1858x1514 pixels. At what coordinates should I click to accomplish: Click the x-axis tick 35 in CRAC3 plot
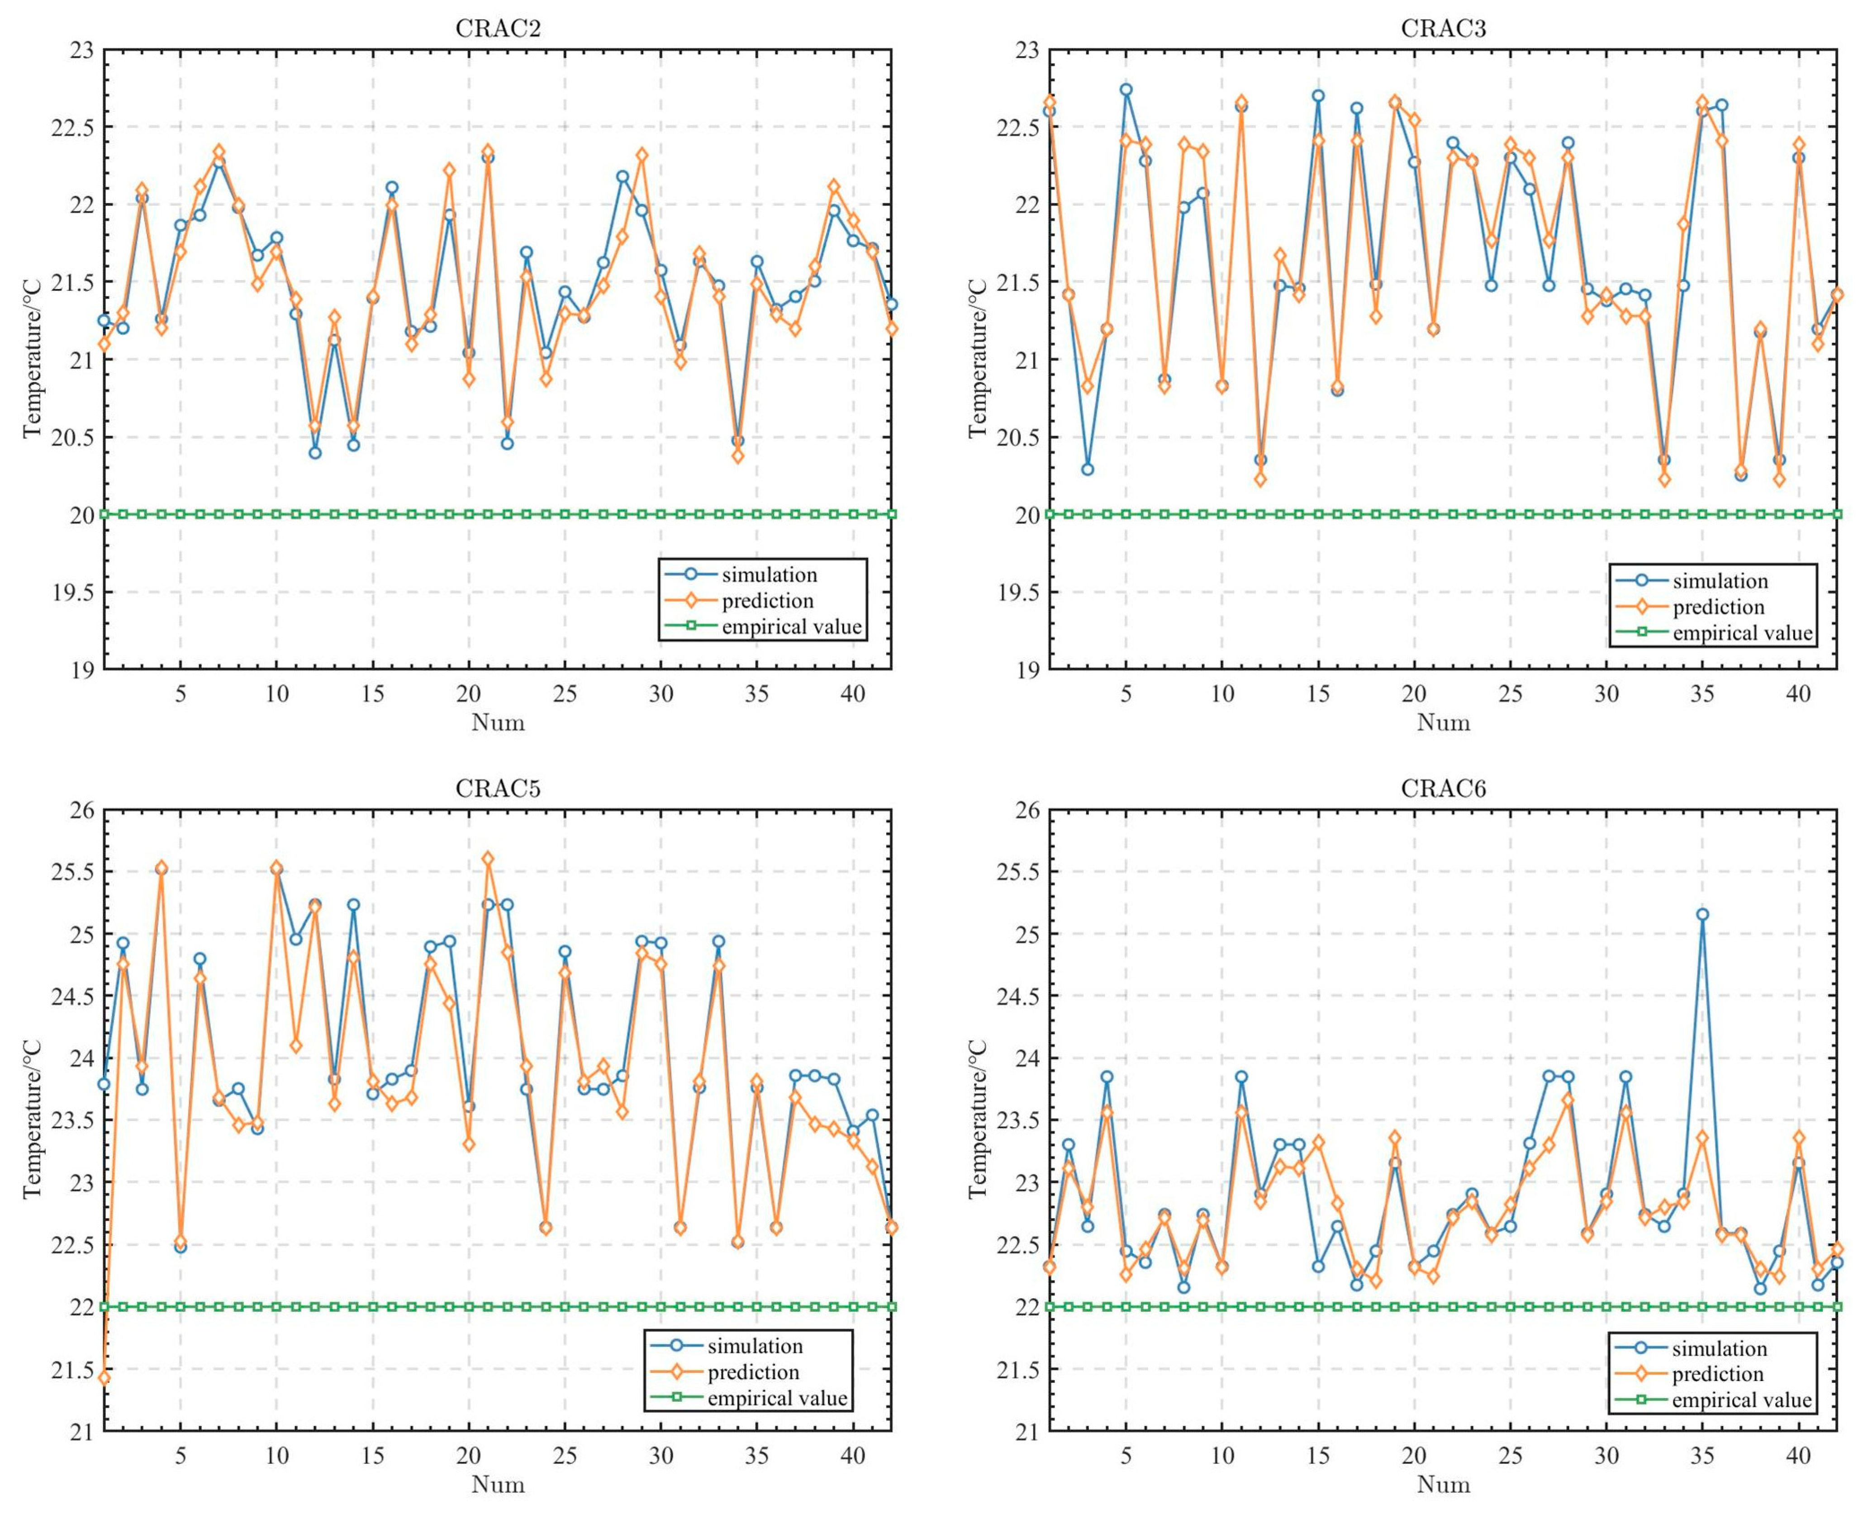(1702, 694)
